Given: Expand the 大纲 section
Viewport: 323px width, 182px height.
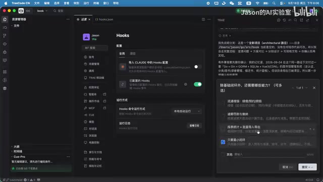Looking at the screenshot, I should click(x=12, y=147).
